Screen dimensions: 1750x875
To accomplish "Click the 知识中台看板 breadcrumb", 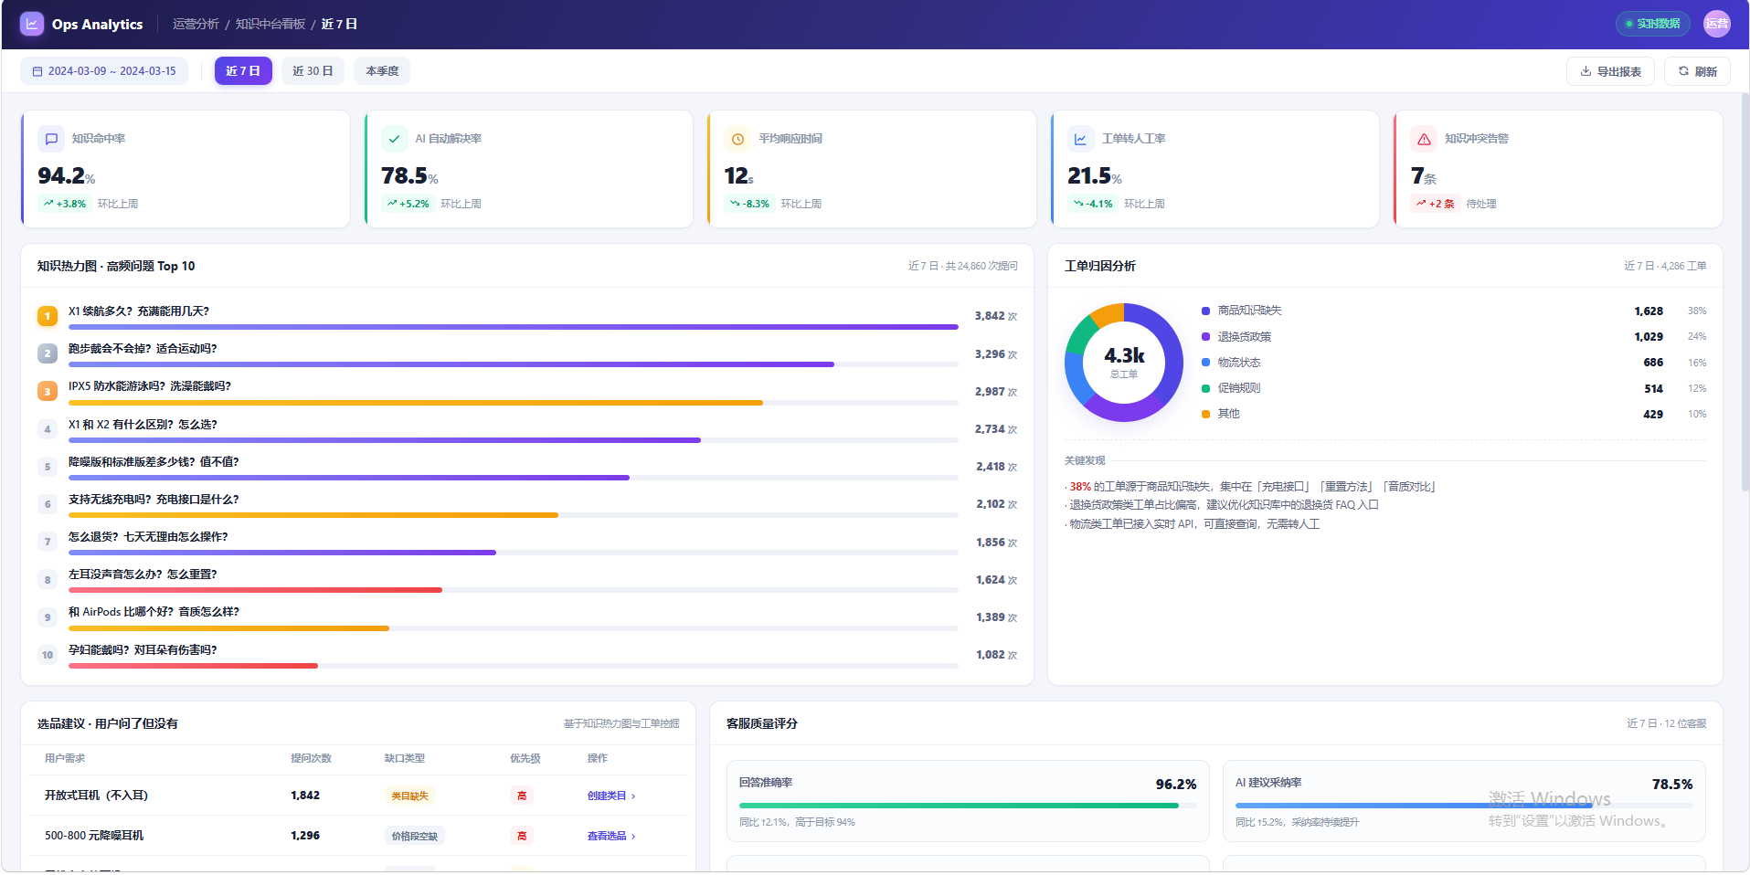I will [270, 24].
